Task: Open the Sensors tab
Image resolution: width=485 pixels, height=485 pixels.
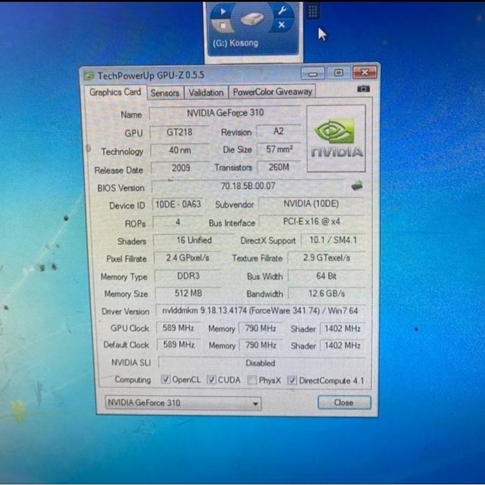Action: tap(165, 93)
